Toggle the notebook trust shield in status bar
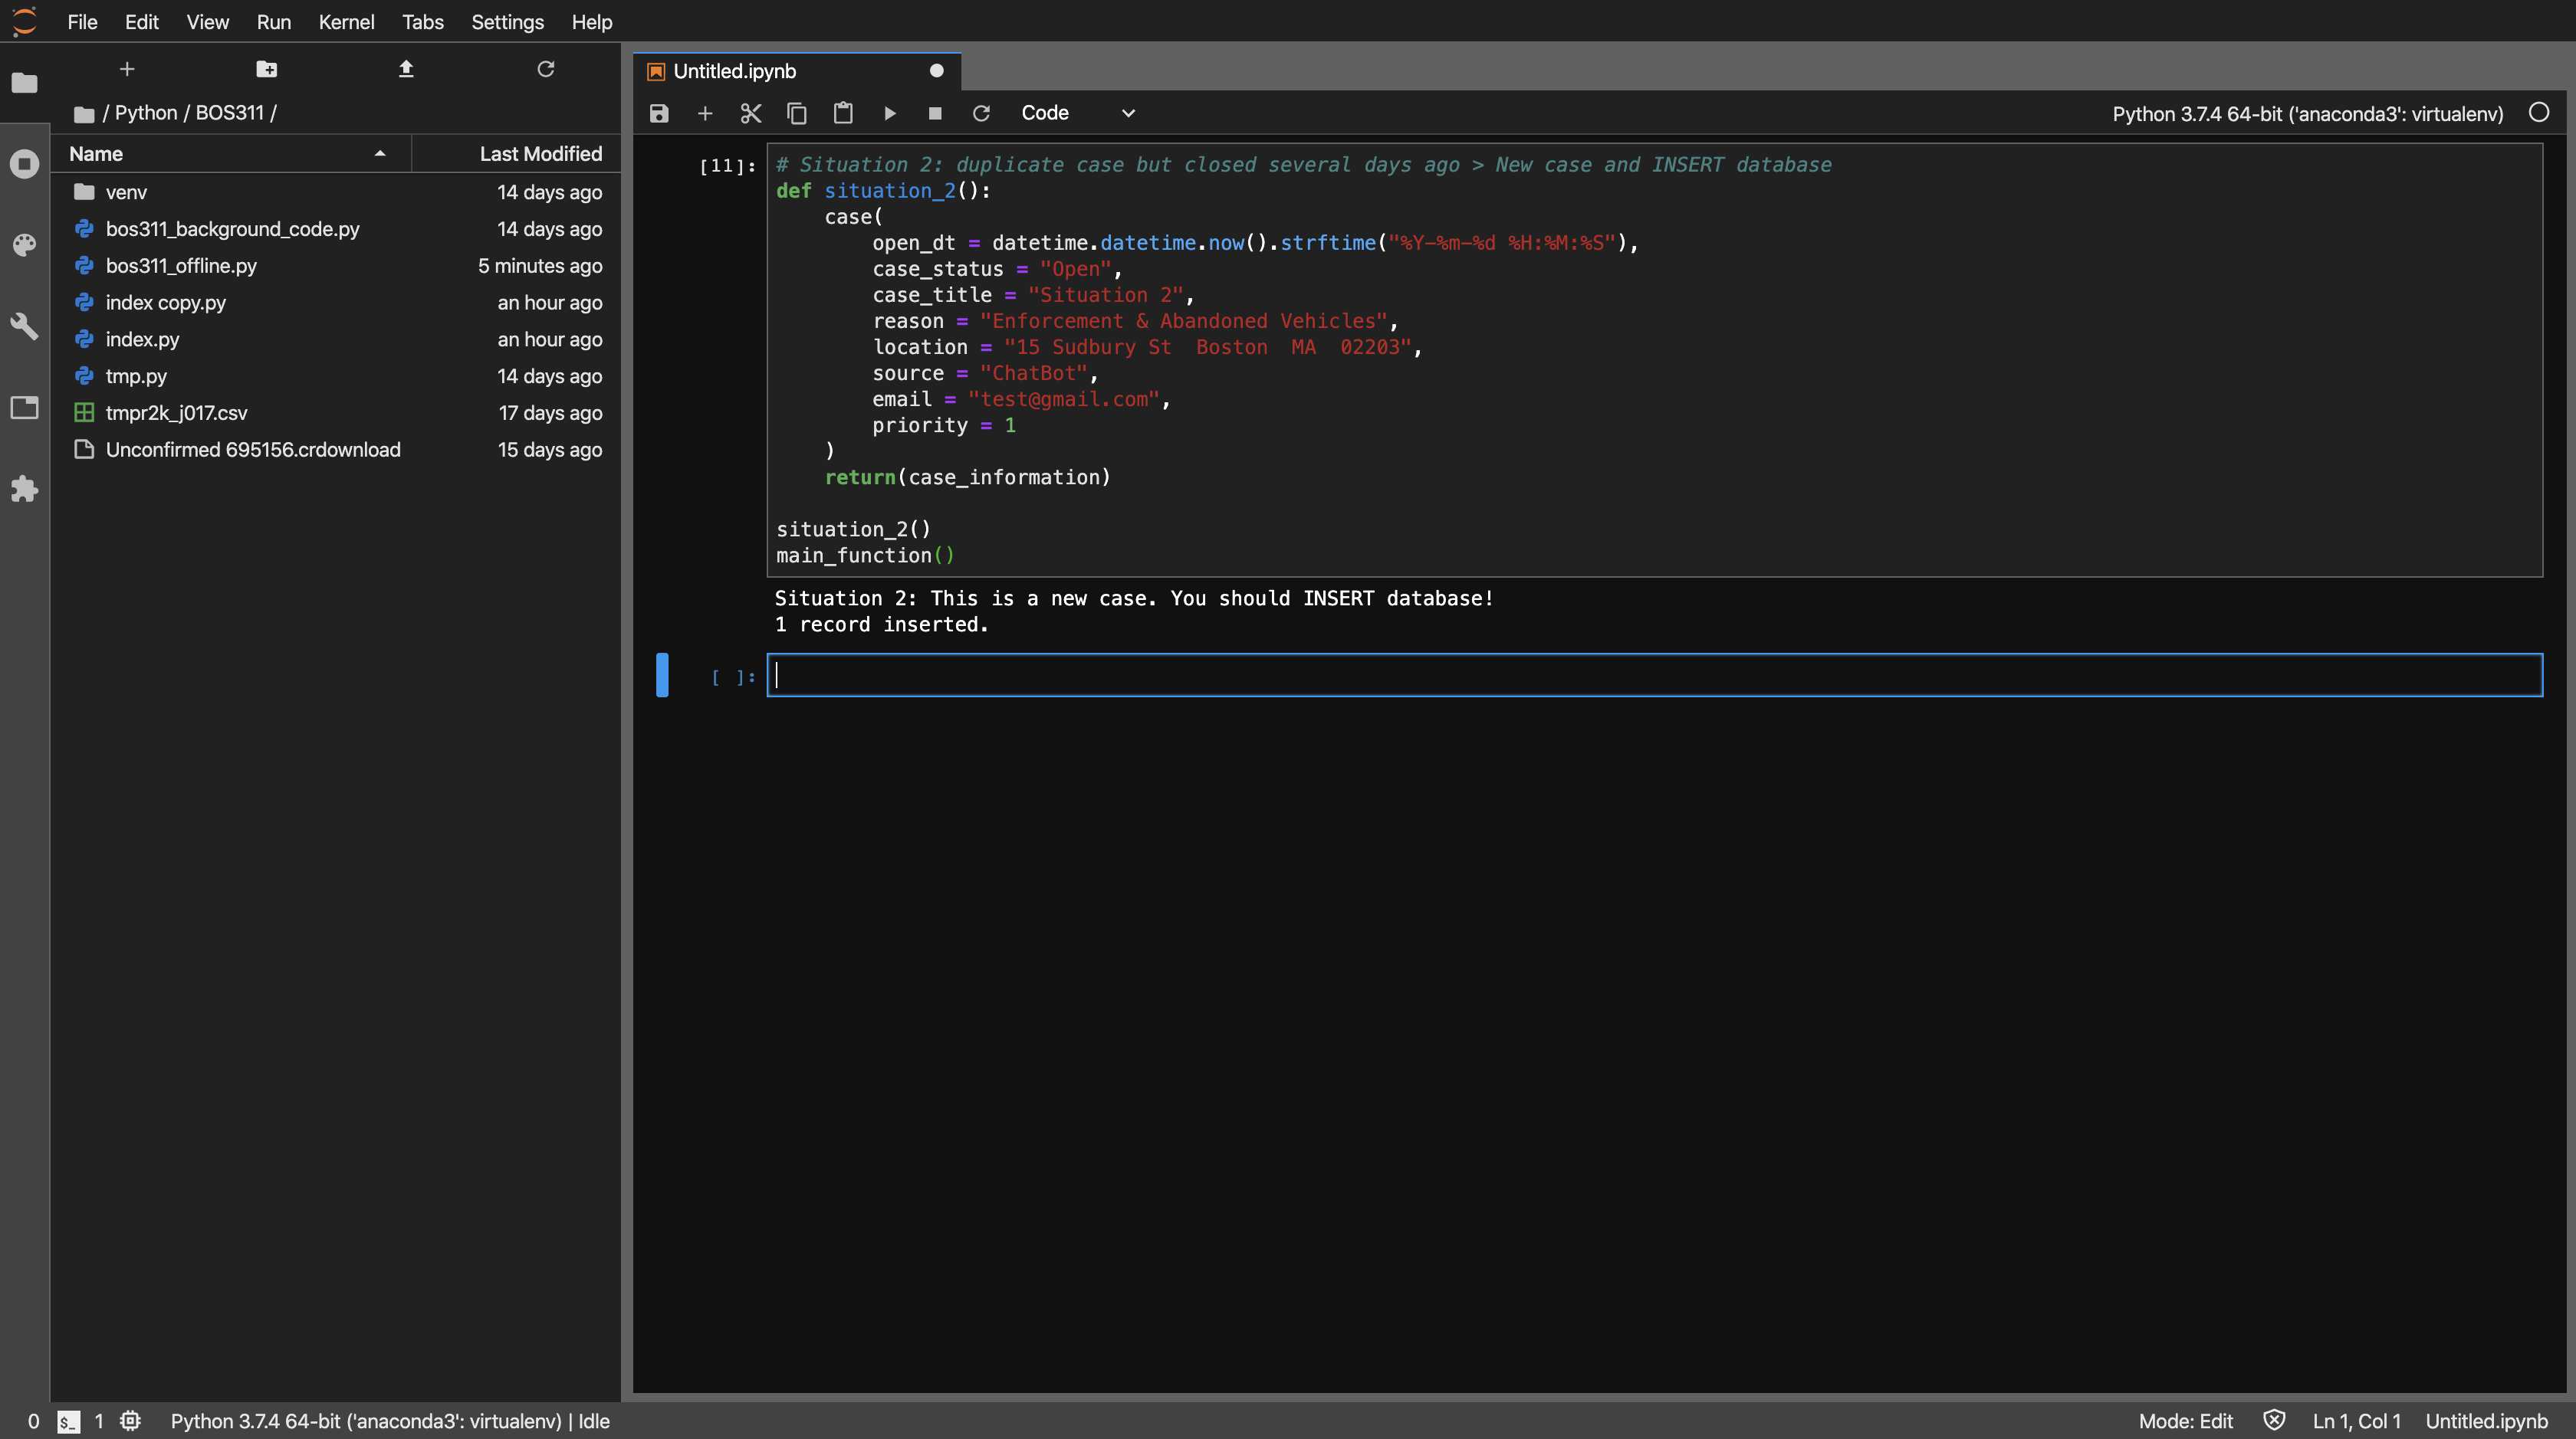 (x=2274, y=1420)
